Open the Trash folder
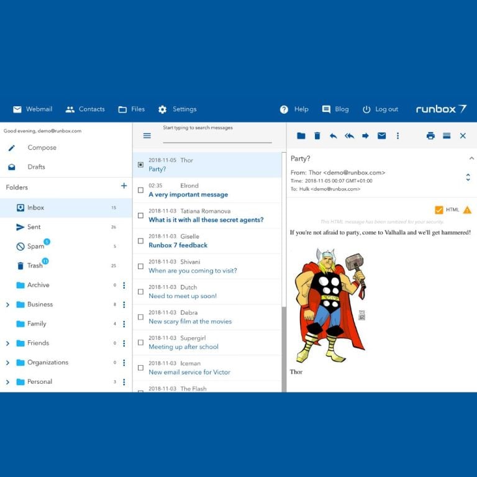This screenshot has height=477, width=477. pyautogui.click(x=66, y=266)
